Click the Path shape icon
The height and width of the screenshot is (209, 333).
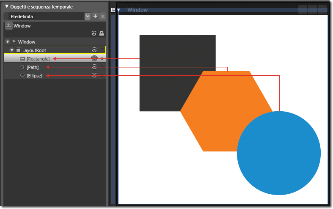(22, 67)
